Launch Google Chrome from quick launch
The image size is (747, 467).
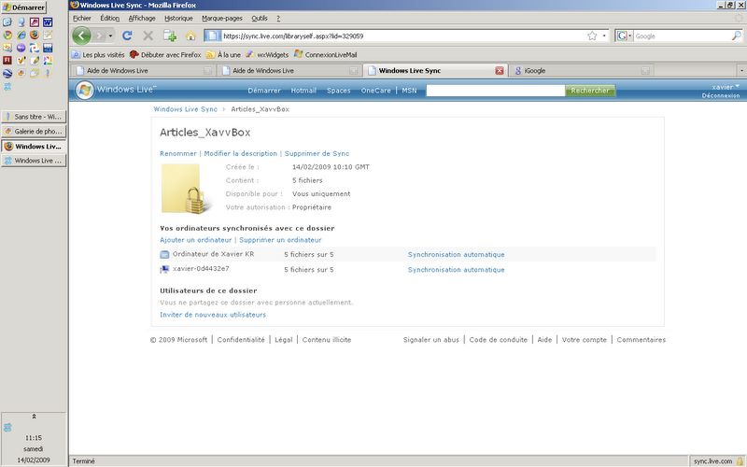[x=7, y=35]
